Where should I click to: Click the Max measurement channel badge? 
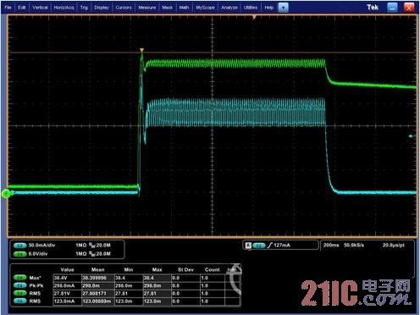19,278
